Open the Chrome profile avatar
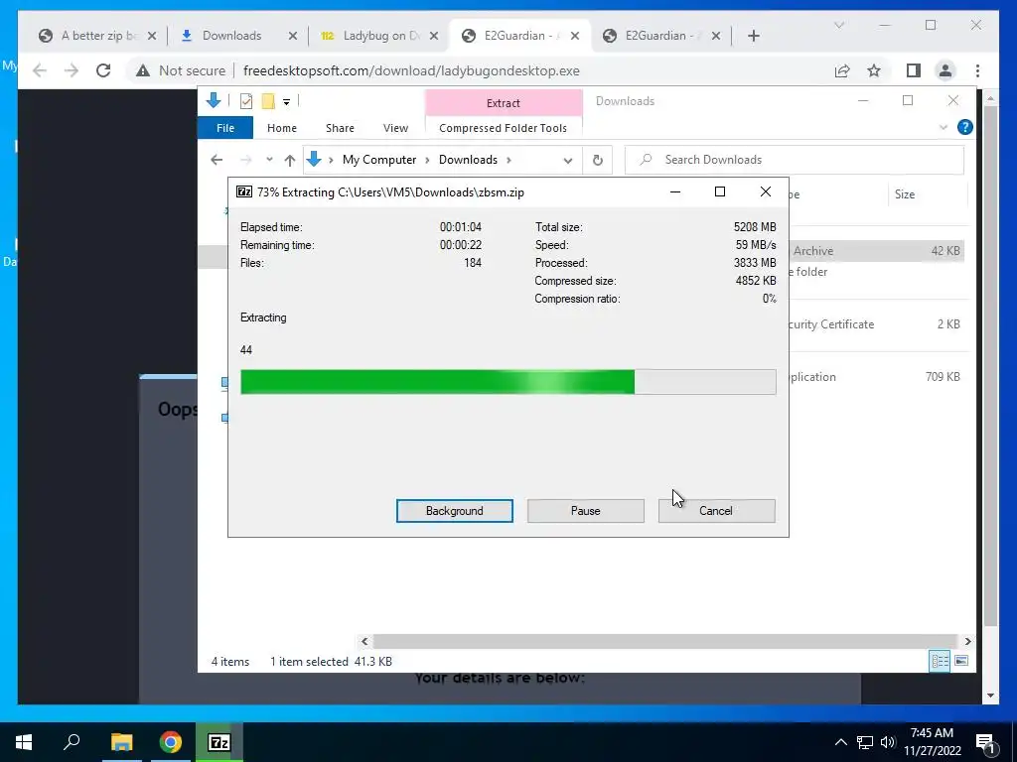This screenshot has height=762, width=1017. click(x=945, y=70)
